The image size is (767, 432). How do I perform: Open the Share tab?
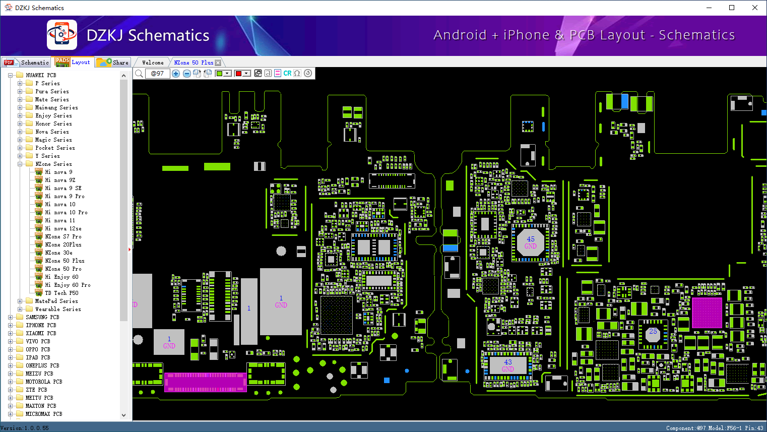[x=113, y=63]
